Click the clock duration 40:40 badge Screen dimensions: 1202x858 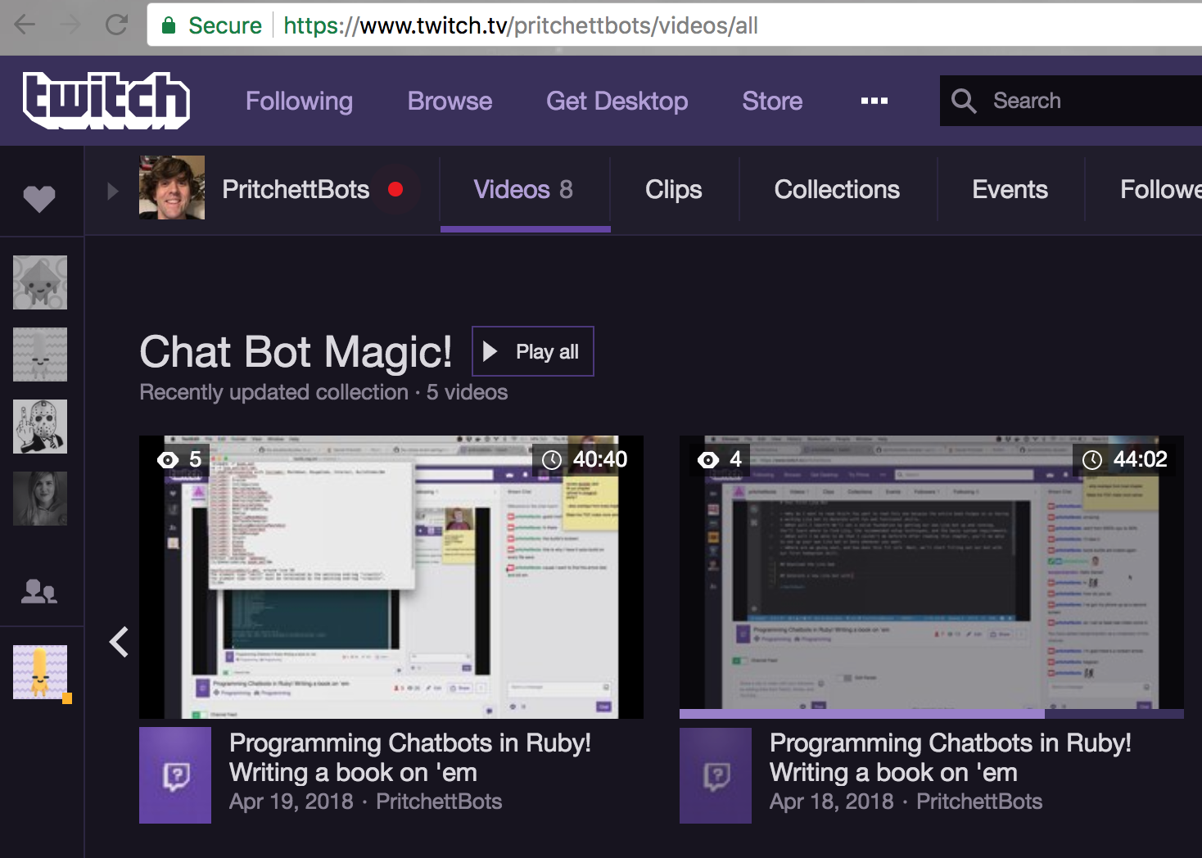[585, 459]
